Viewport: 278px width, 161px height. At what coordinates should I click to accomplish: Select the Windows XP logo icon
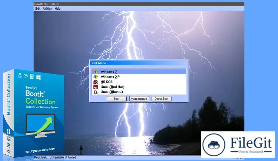click(96, 77)
